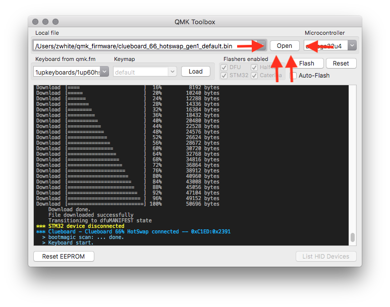This screenshot has height=307, width=390.
Task: Click 'File downloaded successfully' line
Action: [x=91, y=215]
